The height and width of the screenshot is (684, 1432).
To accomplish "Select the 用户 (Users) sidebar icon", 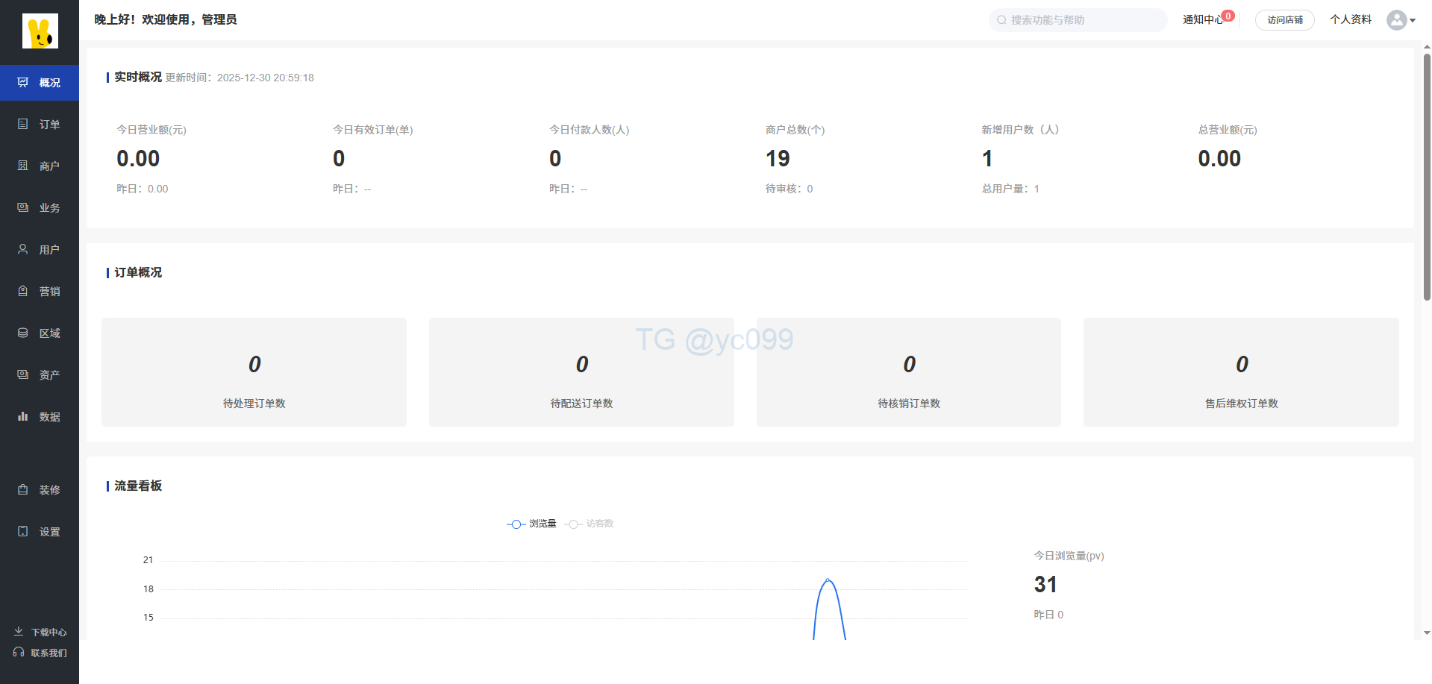I will (x=23, y=249).
